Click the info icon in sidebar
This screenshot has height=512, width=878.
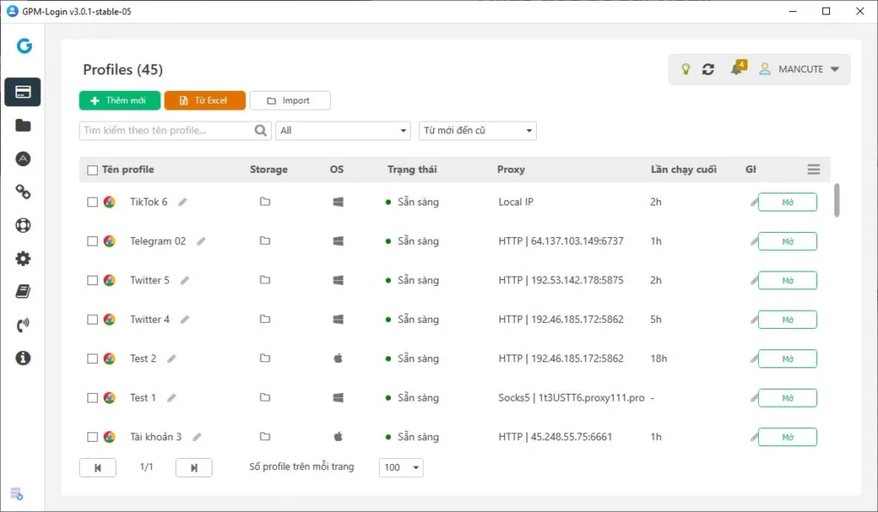point(23,358)
